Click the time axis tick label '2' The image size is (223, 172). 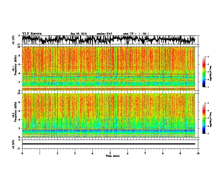click(57, 153)
